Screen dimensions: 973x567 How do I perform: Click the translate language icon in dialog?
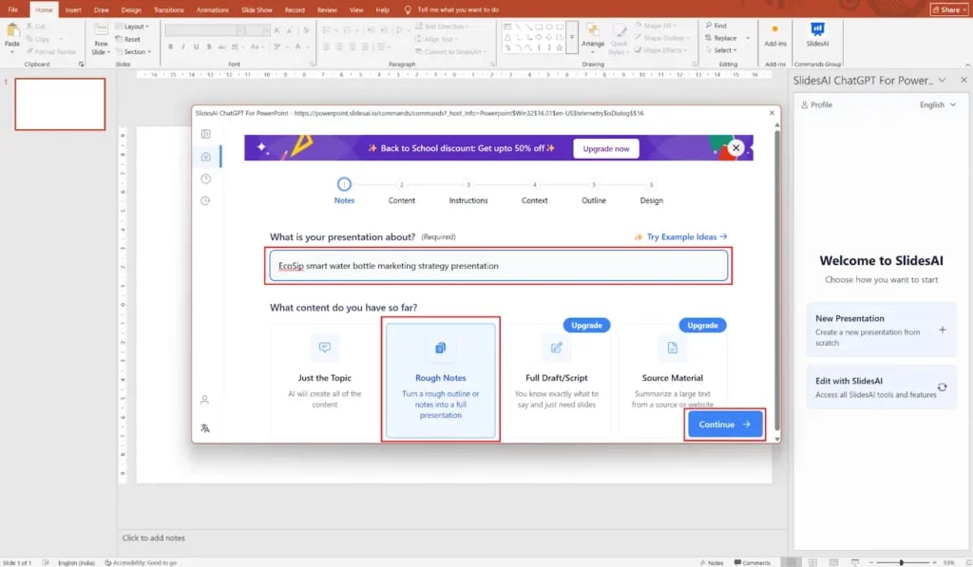coord(205,428)
